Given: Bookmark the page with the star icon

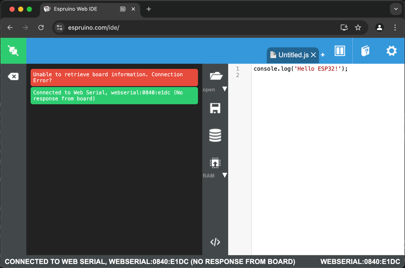Looking at the screenshot, I should click(x=358, y=28).
